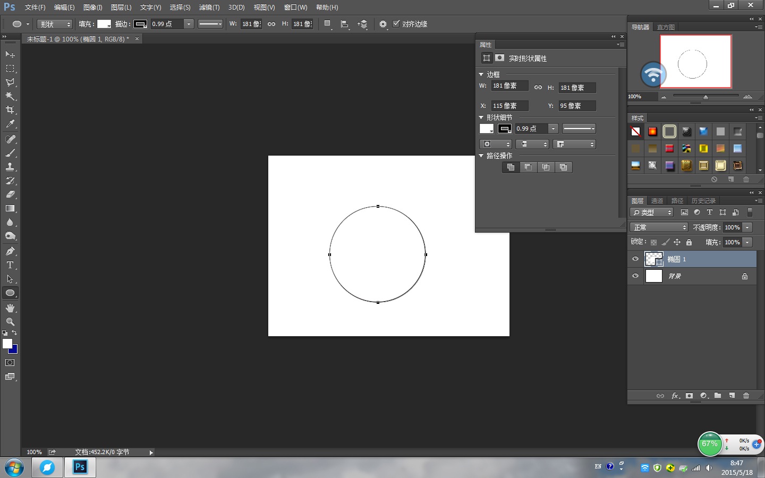Open the 形状 tool mode dropdown
Screen dimensions: 765x478
point(54,24)
